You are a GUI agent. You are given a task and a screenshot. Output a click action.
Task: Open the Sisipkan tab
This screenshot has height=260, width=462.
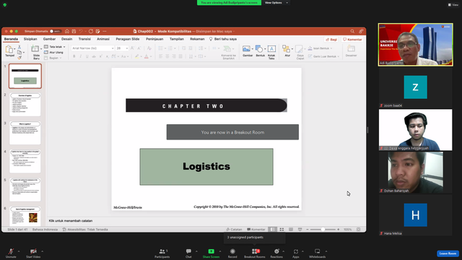pyautogui.click(x=30, y=39)
